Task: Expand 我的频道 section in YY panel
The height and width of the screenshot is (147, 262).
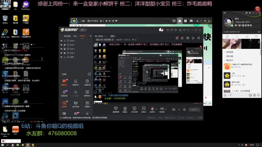Action: point(229,52)
